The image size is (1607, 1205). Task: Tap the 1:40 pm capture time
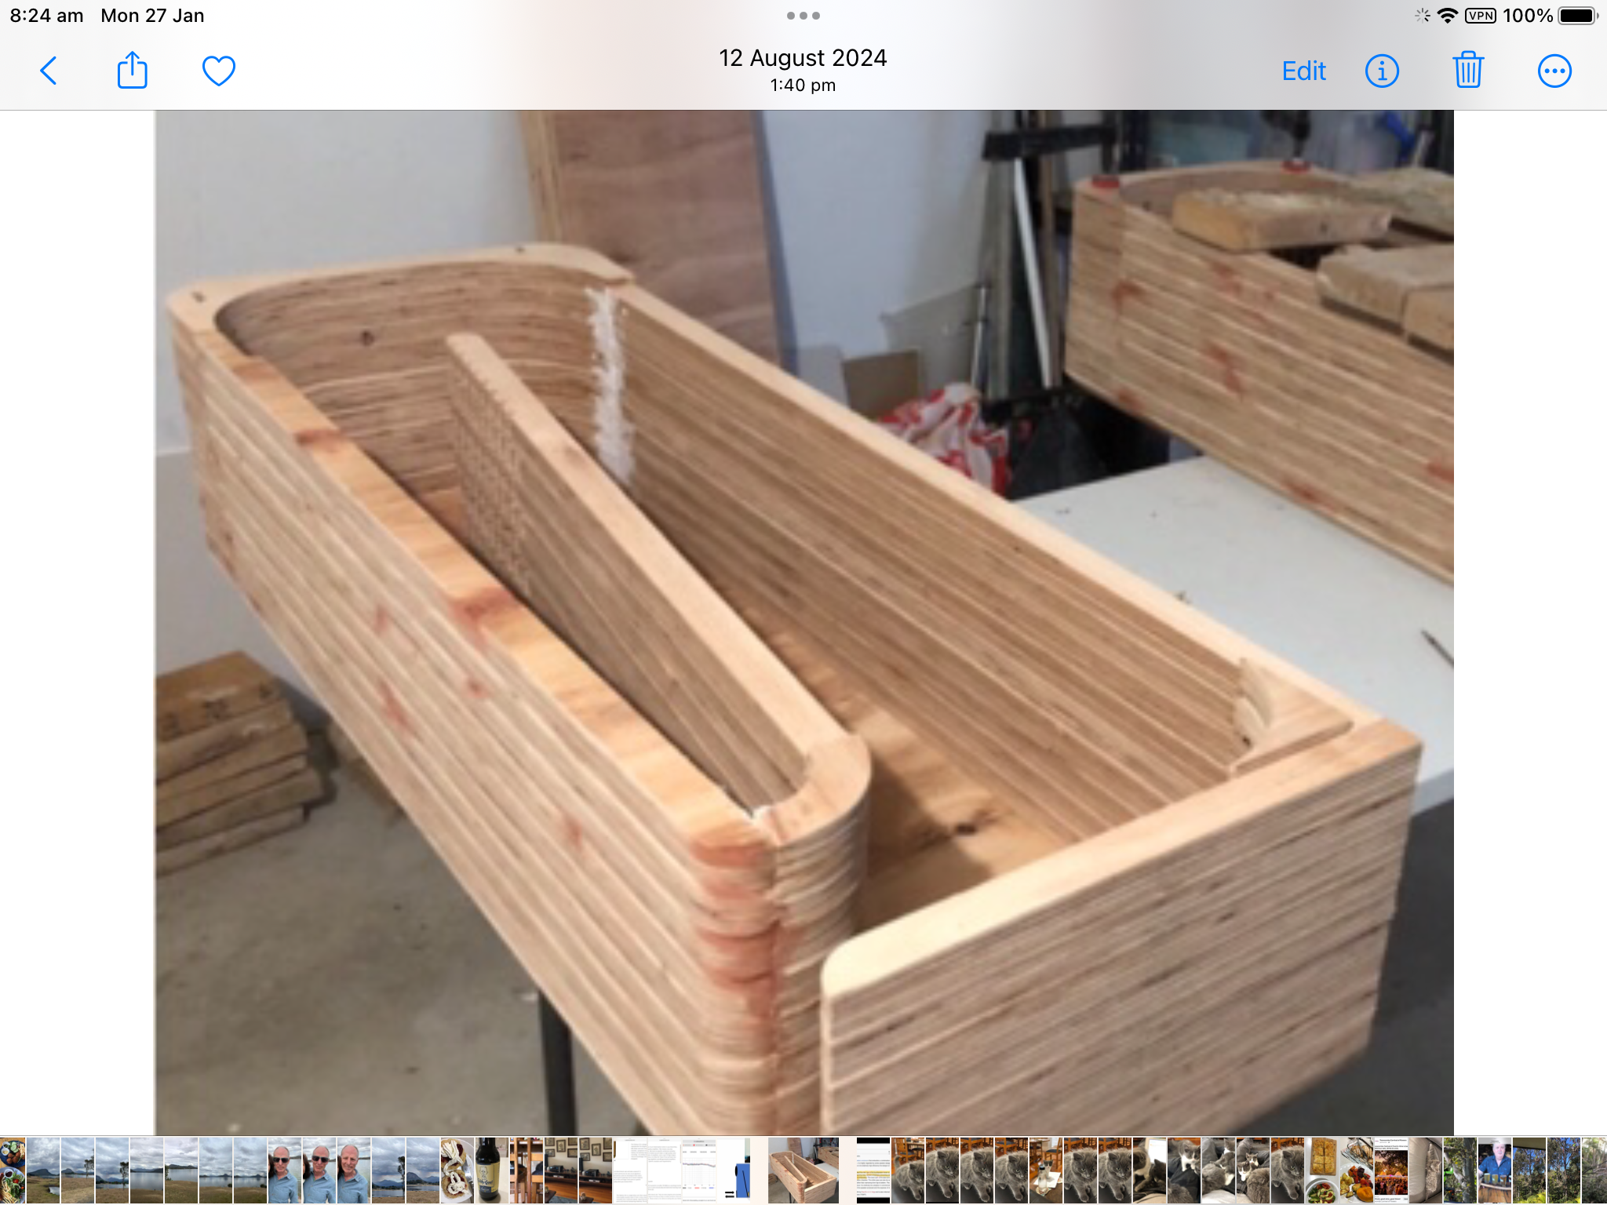pos(803,85)
